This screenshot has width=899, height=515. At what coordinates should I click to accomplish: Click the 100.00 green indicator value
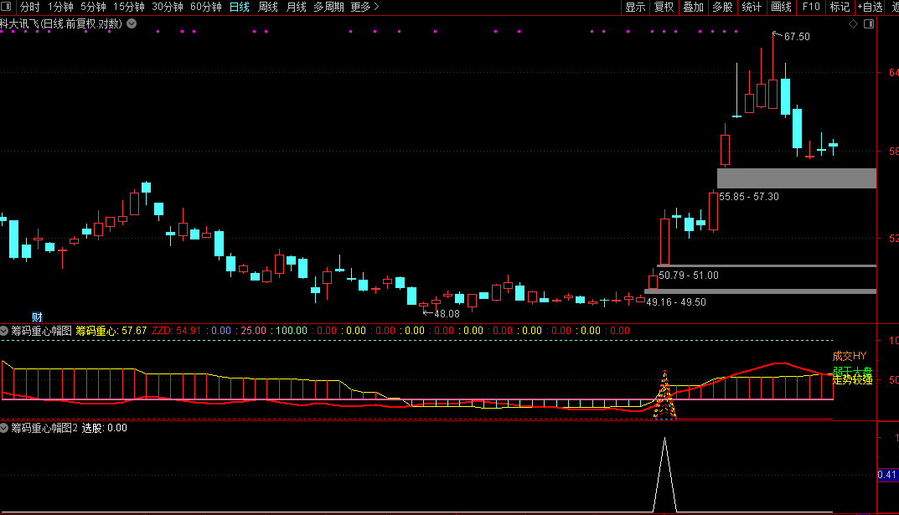point(292,331)
